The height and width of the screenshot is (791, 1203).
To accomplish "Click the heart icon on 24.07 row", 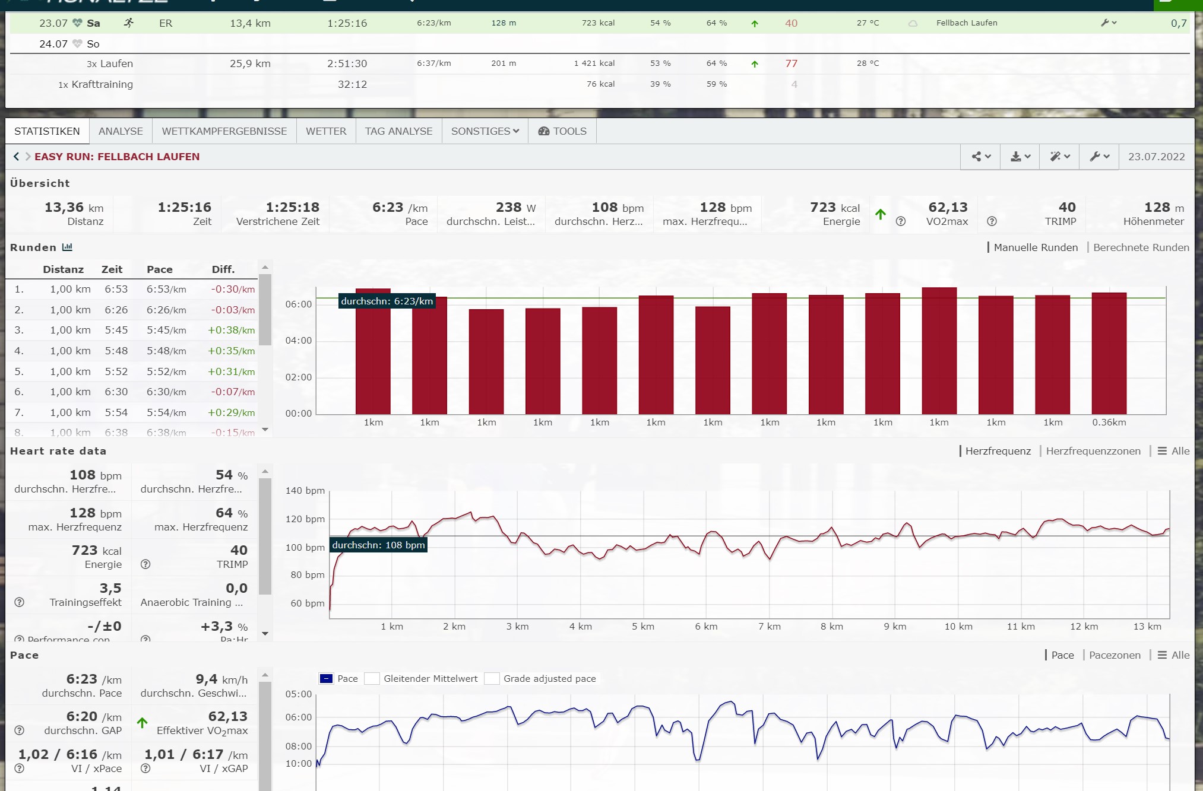I will click(x=77, y=44).
